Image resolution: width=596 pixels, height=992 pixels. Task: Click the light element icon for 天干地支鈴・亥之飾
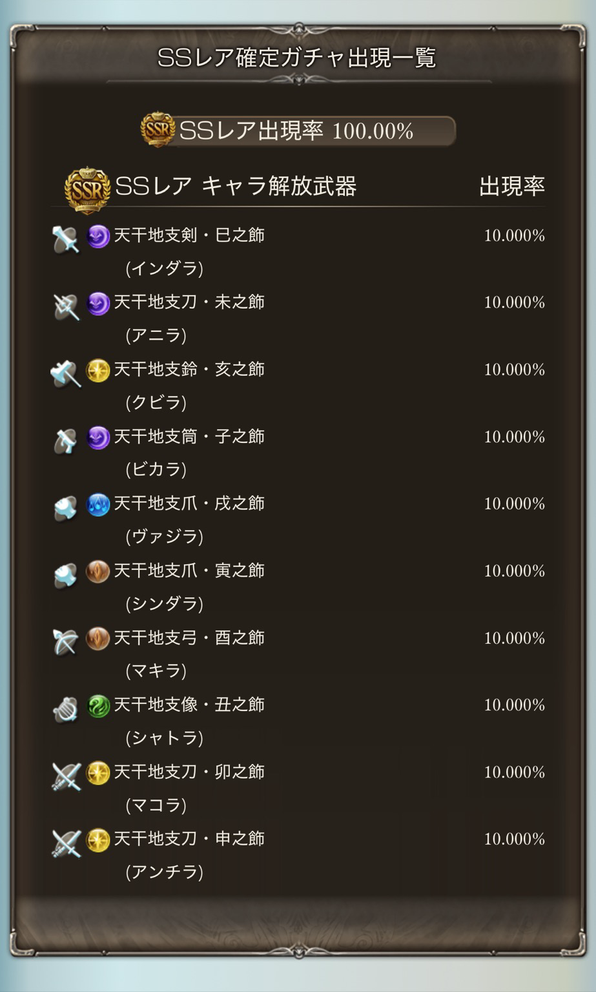[98, 371]
